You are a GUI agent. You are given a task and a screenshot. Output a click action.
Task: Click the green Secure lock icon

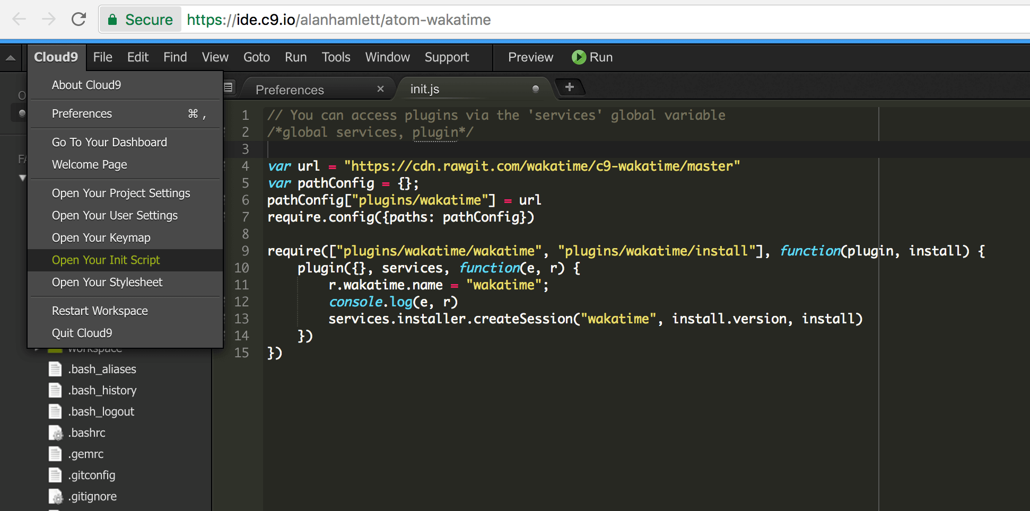tap(112, 20)
